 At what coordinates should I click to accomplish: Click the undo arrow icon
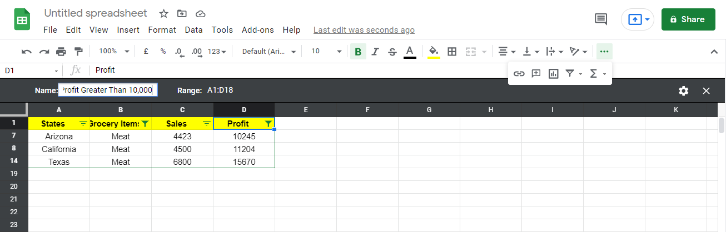coord(26,52)
